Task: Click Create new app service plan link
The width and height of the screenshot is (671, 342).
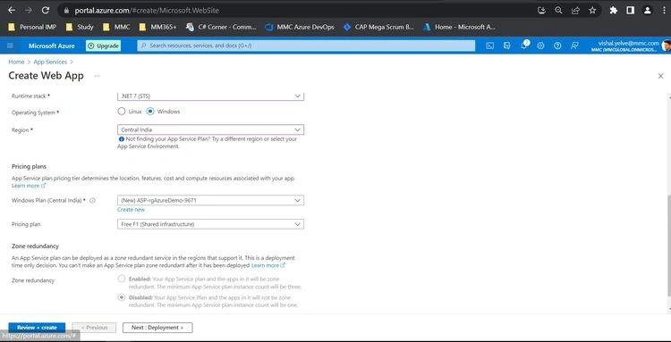Action: click(x=131, y=210)
